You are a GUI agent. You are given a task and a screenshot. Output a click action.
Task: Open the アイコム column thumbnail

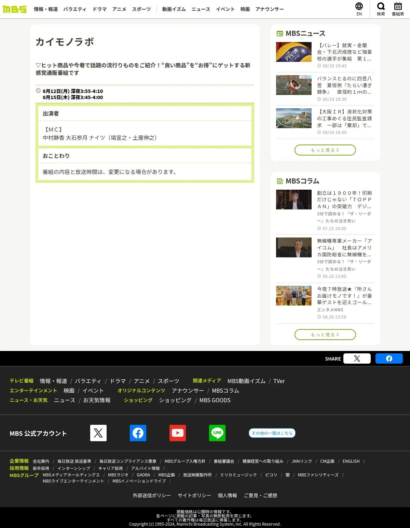(294, 247)
